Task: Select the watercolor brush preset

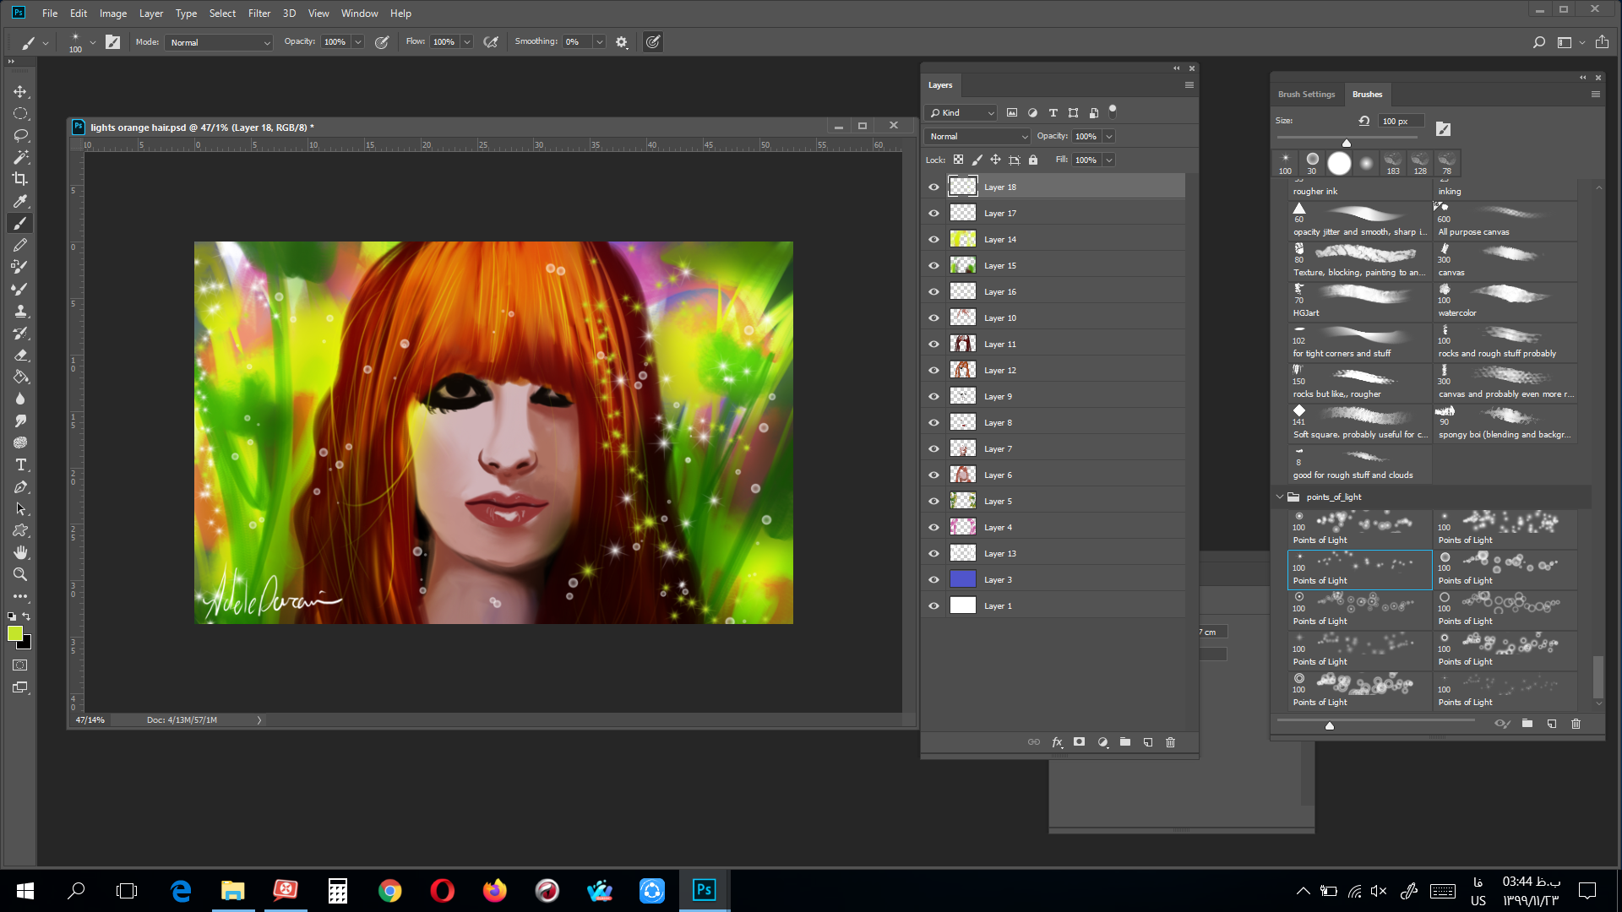Action: point(1505,301)
